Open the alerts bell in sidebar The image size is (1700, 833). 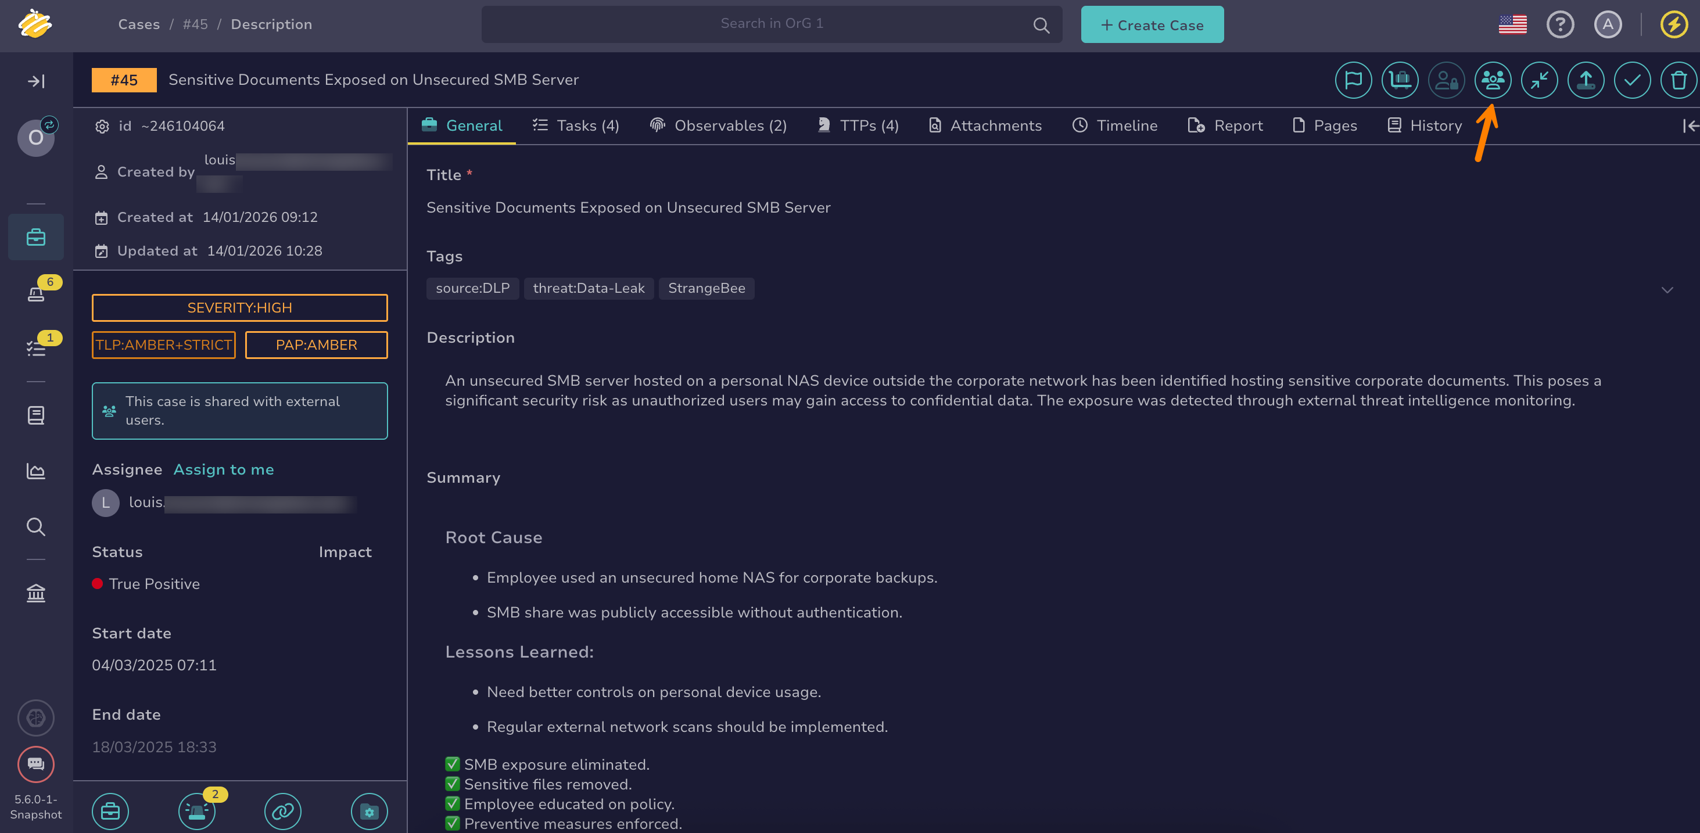pyautogui.click(x=35, y=292)
